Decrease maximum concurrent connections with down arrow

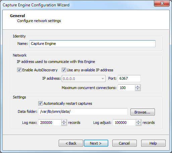(x=137, y=89)
